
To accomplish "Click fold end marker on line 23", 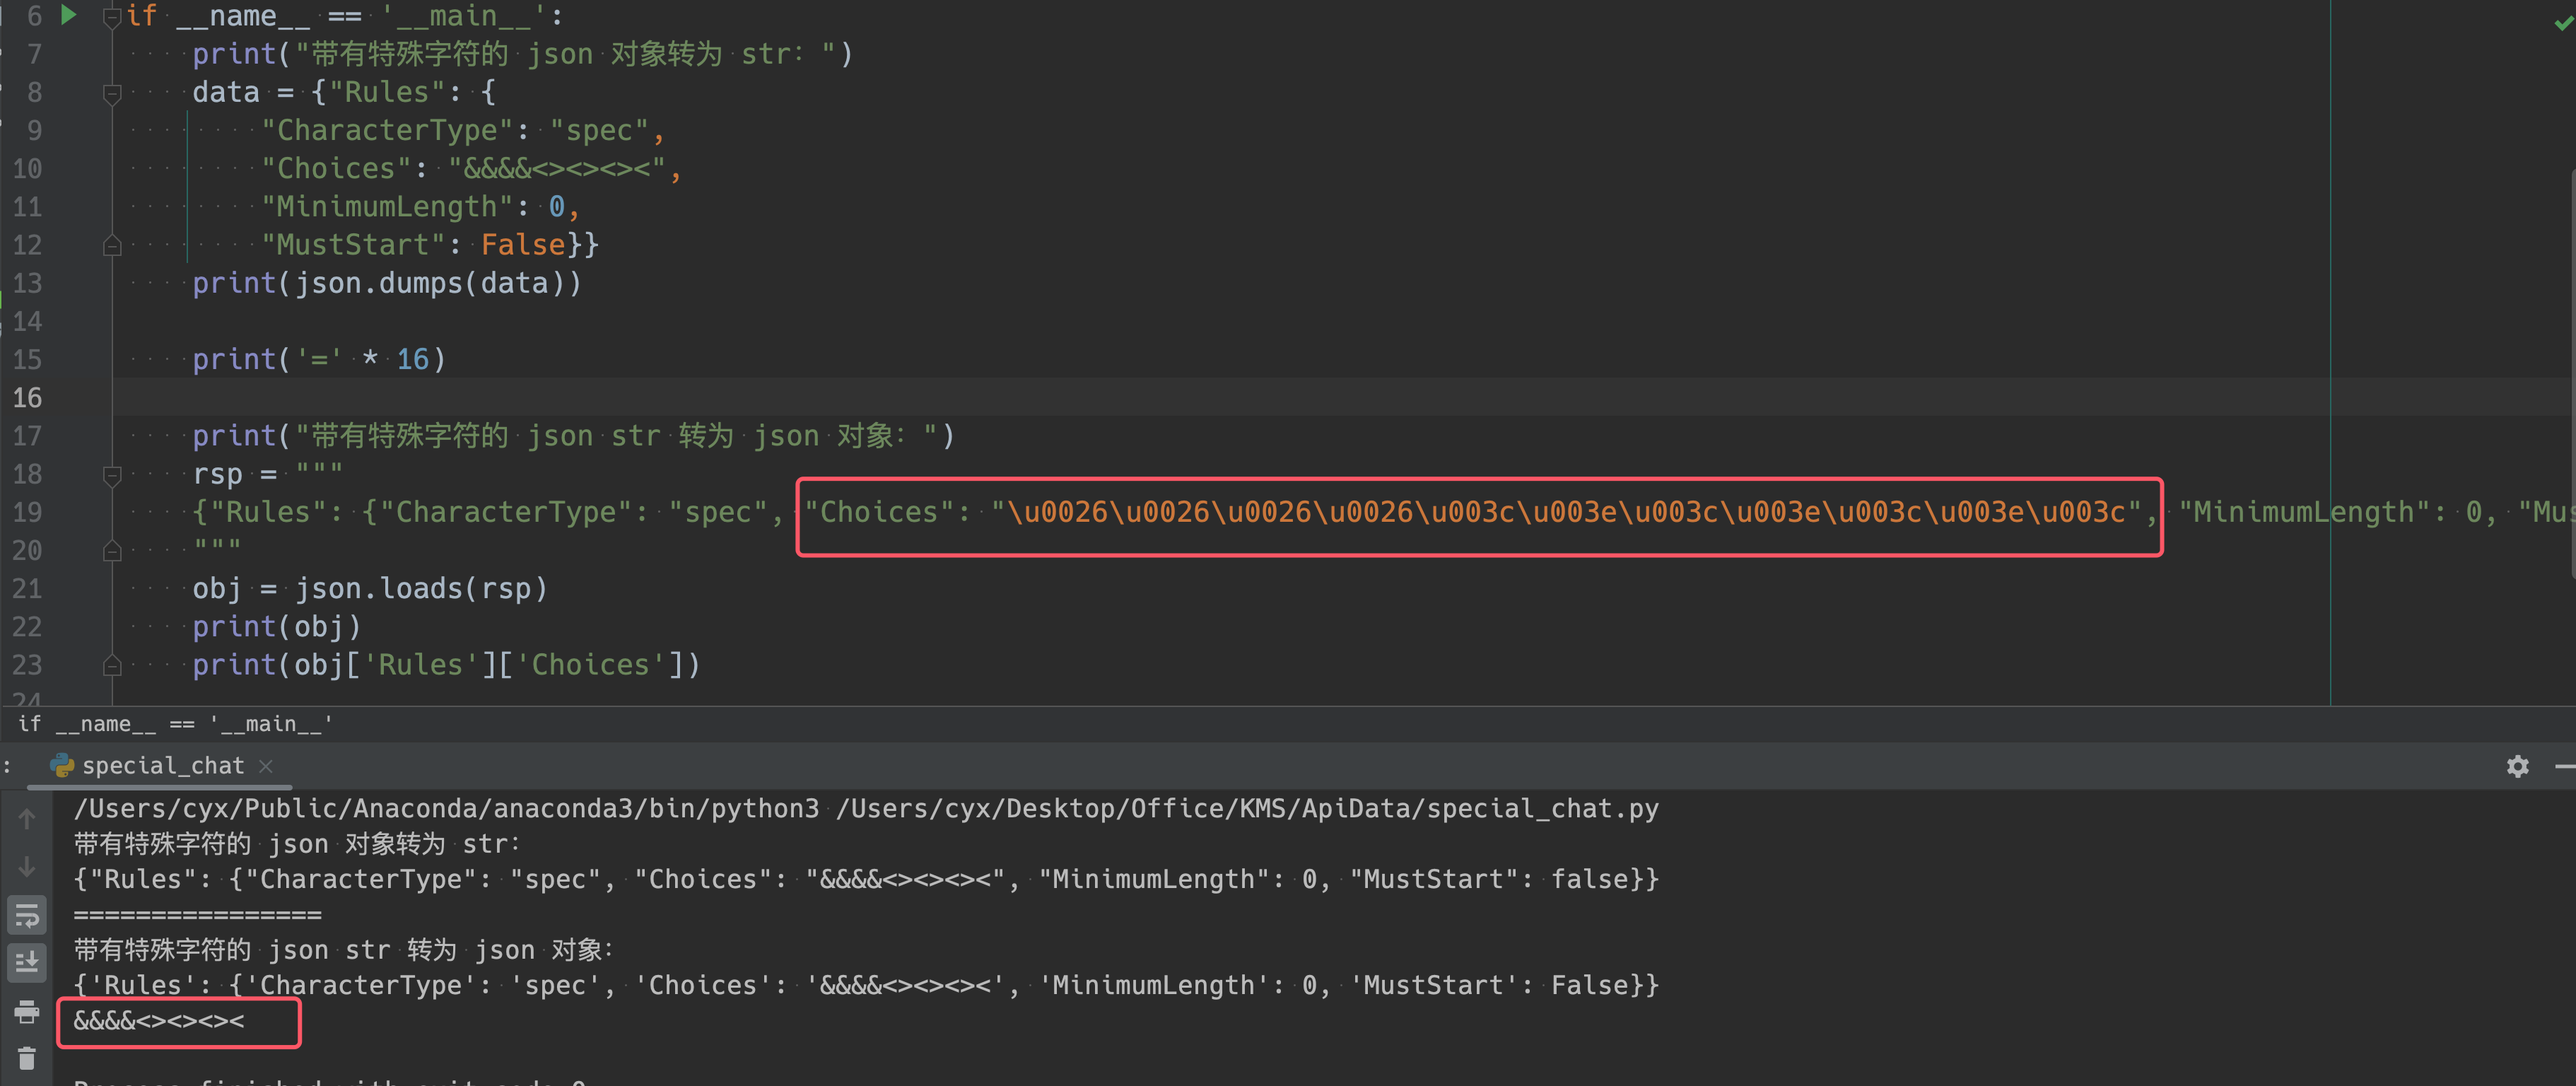I will (112, 665).
